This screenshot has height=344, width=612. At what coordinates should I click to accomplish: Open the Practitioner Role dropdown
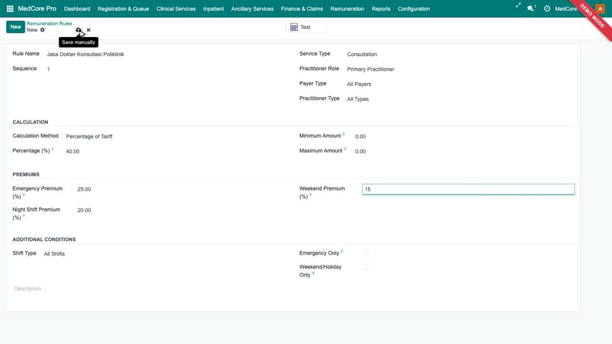click(460, 69)
